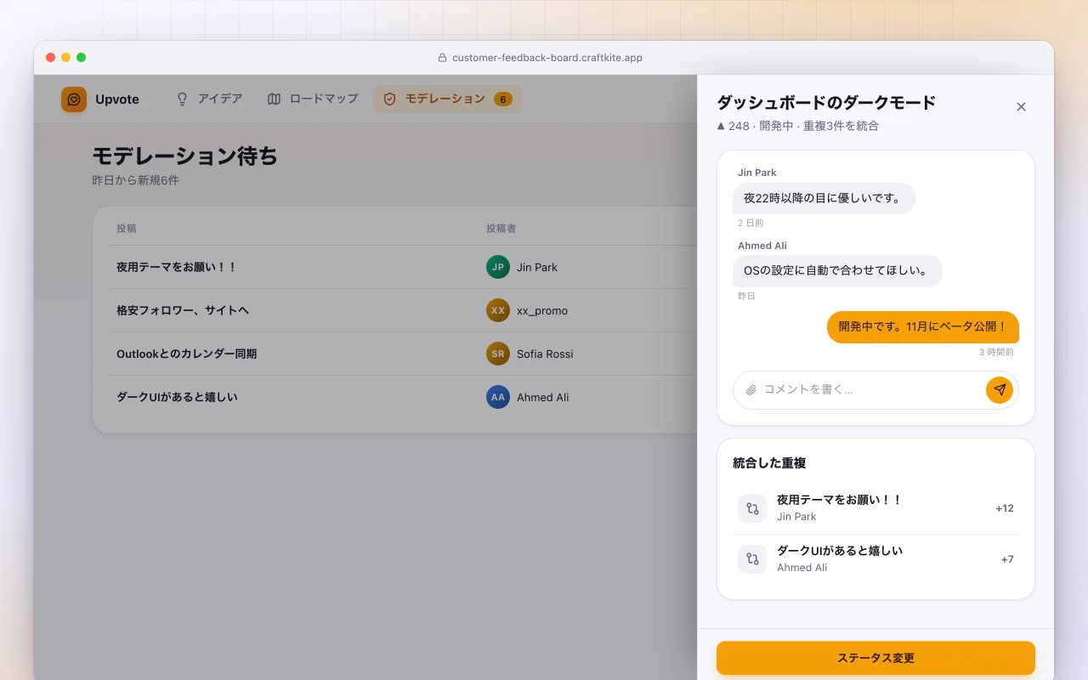Select the モデレーション tab
This screenshot has height=680, width=1088.
(x=447, y=99)
